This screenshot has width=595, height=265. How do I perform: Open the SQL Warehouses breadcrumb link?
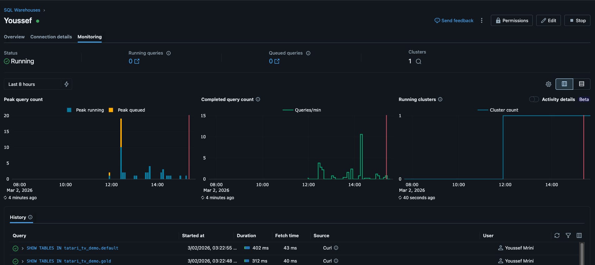click(x=22, y=10)
